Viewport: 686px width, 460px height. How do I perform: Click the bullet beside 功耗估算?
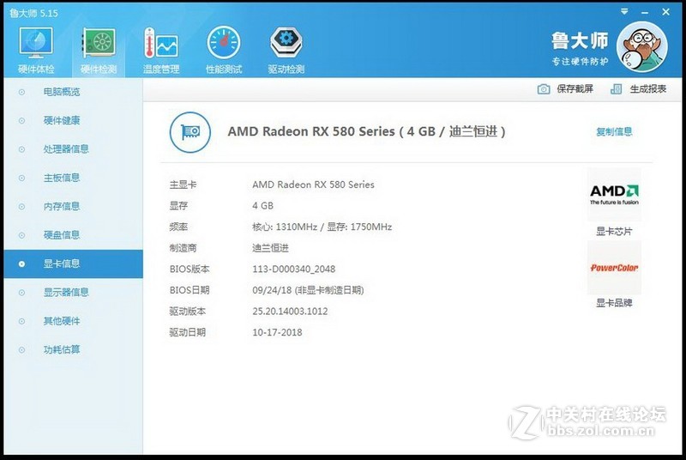21,349
